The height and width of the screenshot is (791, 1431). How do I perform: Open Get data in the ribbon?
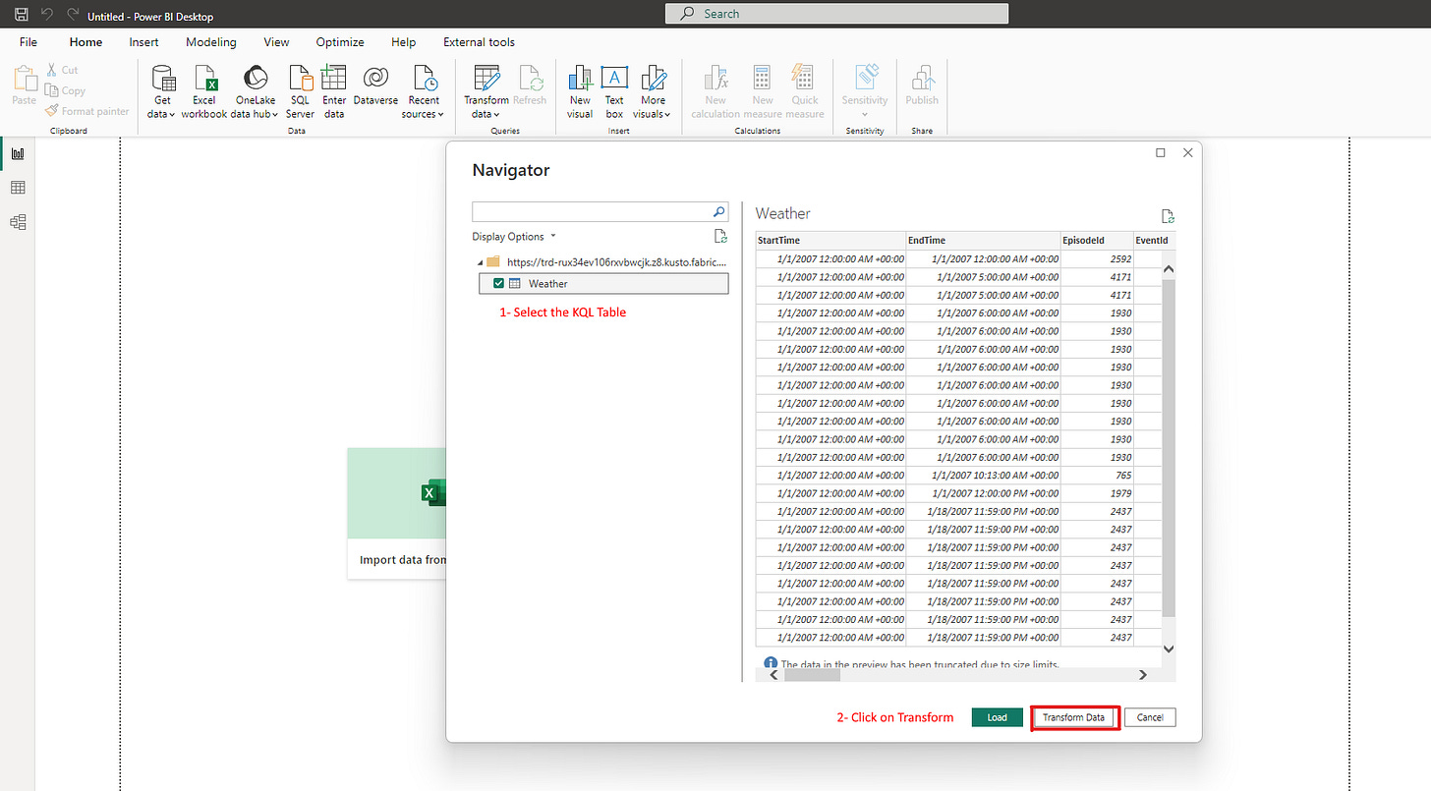tap(160, 90)
